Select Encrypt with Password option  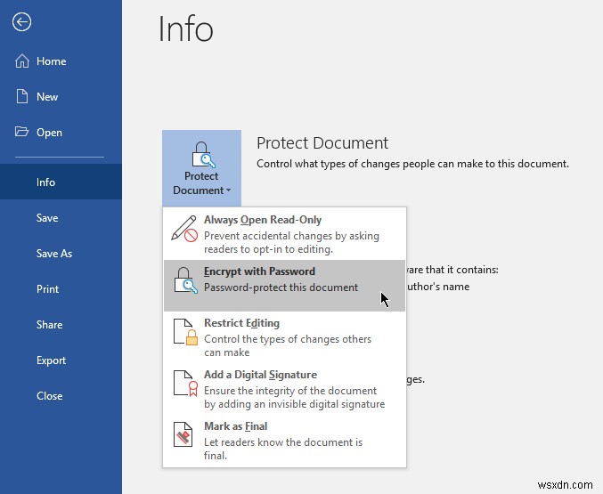coord(285,285)
